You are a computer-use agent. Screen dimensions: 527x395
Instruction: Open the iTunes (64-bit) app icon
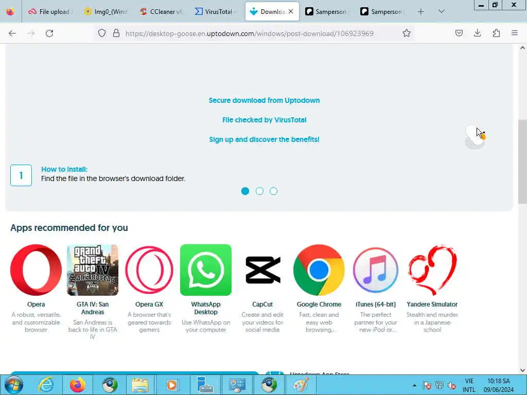pyautogui.click(x=376, y=270)
